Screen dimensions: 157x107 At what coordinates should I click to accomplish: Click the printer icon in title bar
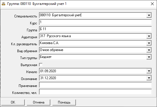pos(3,4)
